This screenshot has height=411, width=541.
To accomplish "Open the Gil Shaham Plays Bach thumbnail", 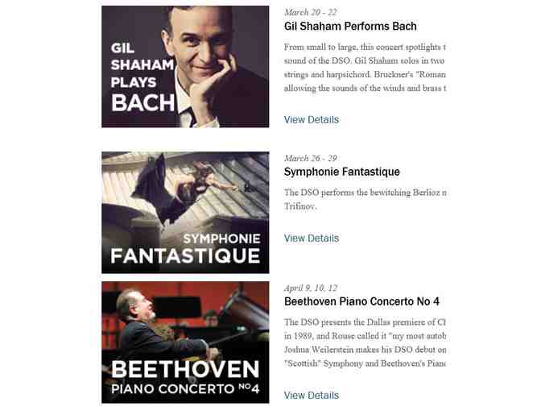I will (185, 67).
